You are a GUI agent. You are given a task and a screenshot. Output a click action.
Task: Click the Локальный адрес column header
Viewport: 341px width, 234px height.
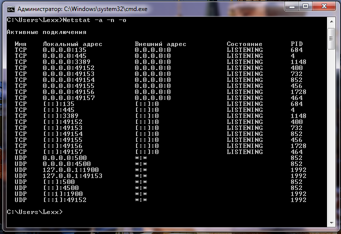[x=72, y=44]
